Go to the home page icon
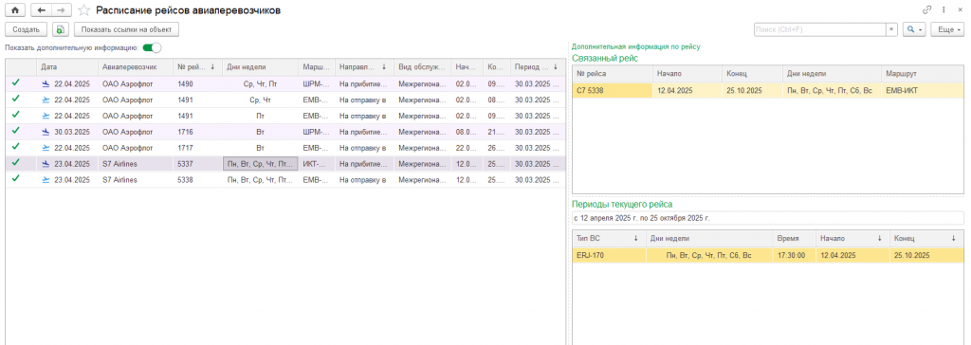971x345 pixels. tap(15, 10)
